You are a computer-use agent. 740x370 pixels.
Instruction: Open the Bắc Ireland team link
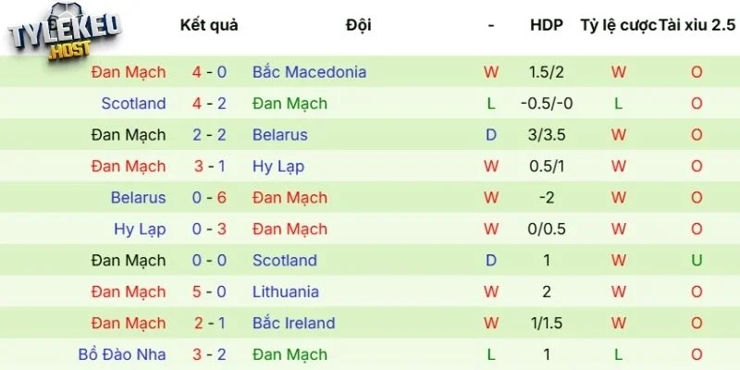pyautogui.click(x=293, y=324)
